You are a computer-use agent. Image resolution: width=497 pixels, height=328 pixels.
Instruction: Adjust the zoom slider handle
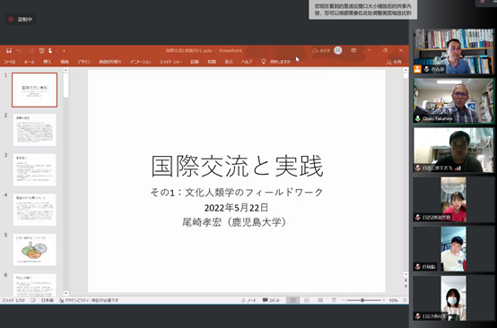362,300
